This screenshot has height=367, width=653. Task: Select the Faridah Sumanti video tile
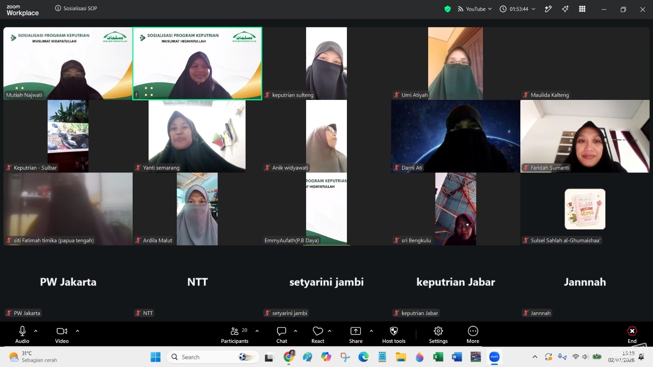585,136
